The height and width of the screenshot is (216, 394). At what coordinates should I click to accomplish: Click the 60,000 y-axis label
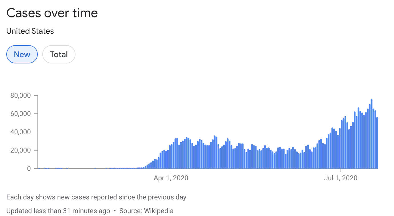21,114
